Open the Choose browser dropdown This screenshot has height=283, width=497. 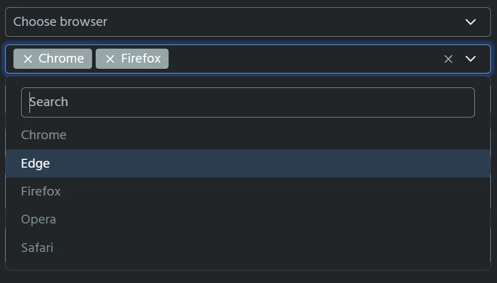[248, 22]
